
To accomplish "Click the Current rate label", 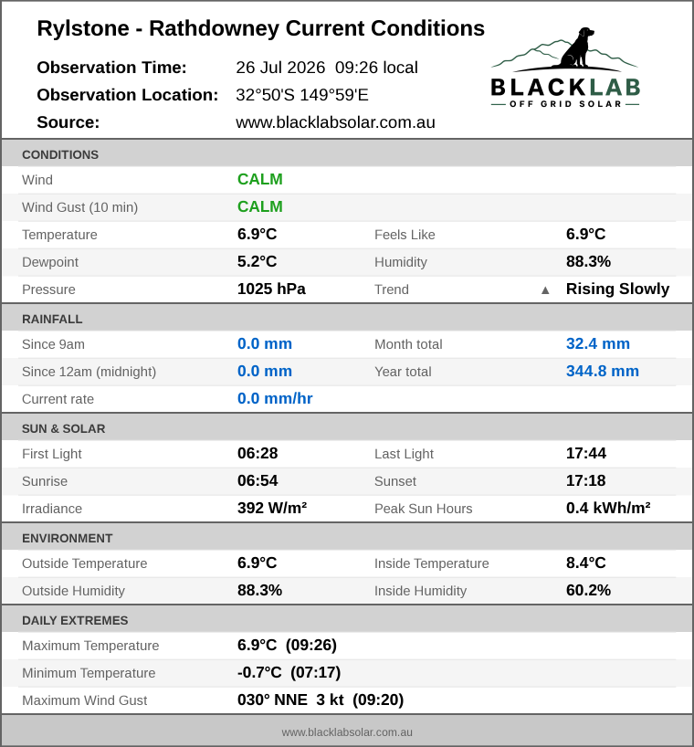I will [58, 399].
